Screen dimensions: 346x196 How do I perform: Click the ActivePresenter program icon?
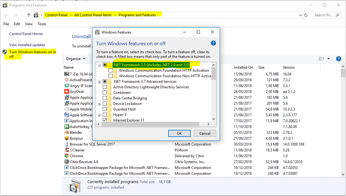(x=67, y=80)
